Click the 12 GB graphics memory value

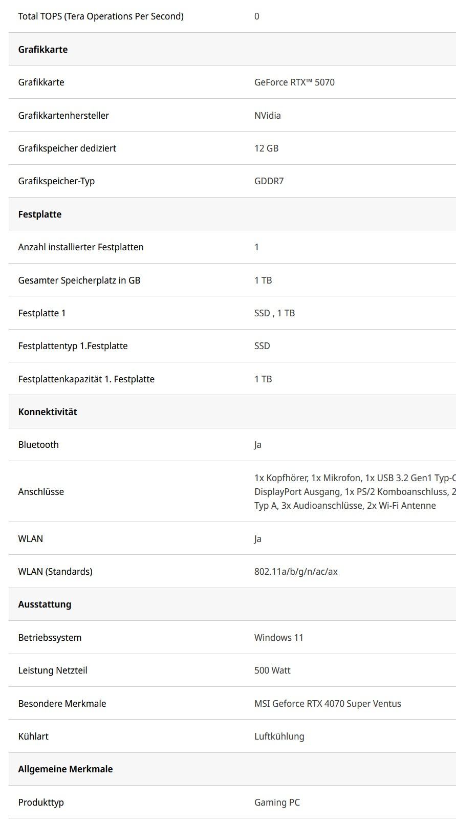click(x=266, y=148)
